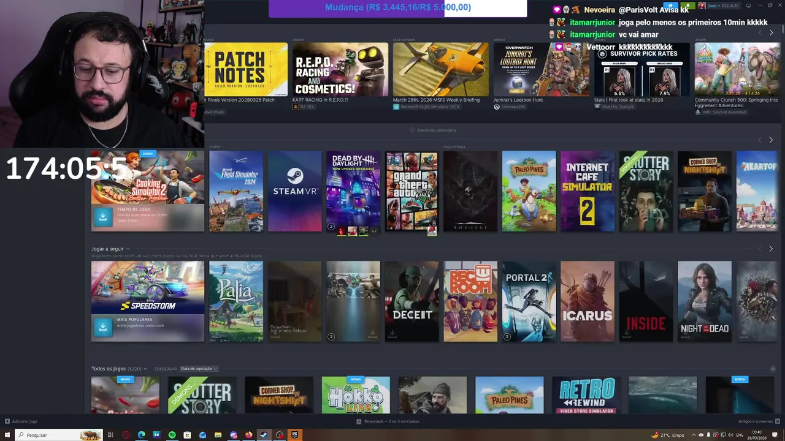Image resolution: width=785 pixels, height=441 pixels.
Task: Open the Data de aquisição sort dropdown
Action: tap(198, 369)
